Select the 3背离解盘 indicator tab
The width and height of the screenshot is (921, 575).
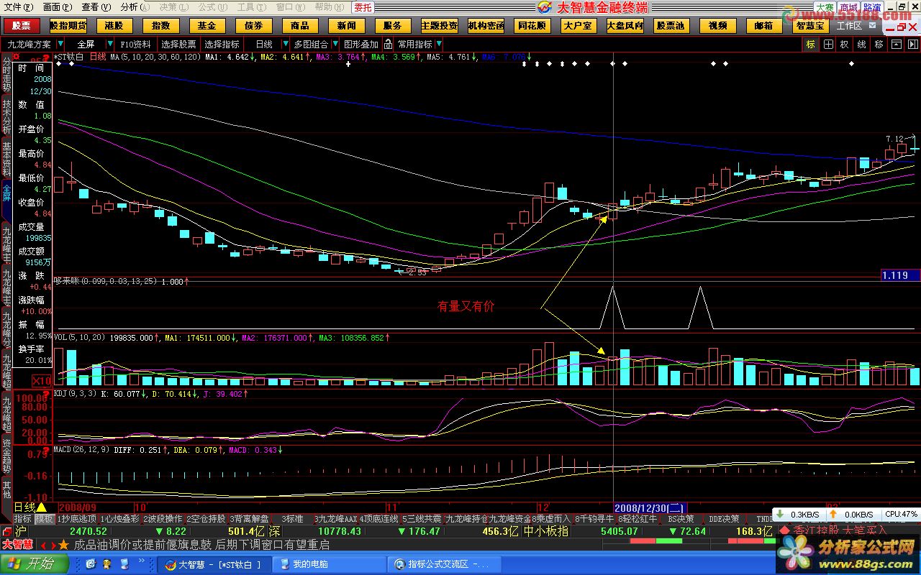click(x=248, y=518)
